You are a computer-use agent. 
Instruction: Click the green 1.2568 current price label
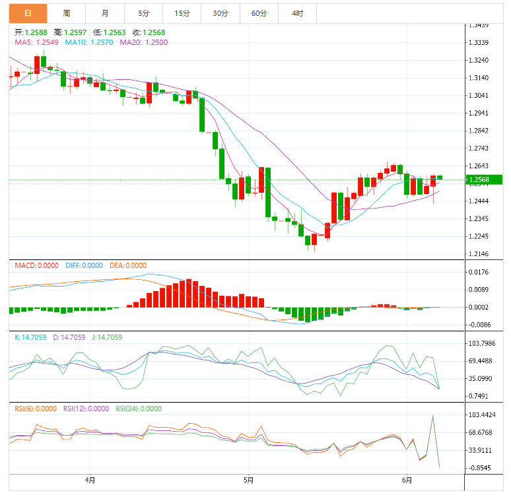click(x=485, y=180)
